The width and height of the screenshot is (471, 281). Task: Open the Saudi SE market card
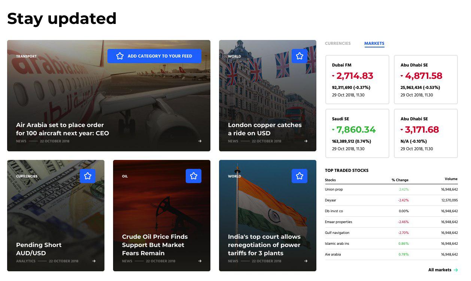tap(357, 133)
